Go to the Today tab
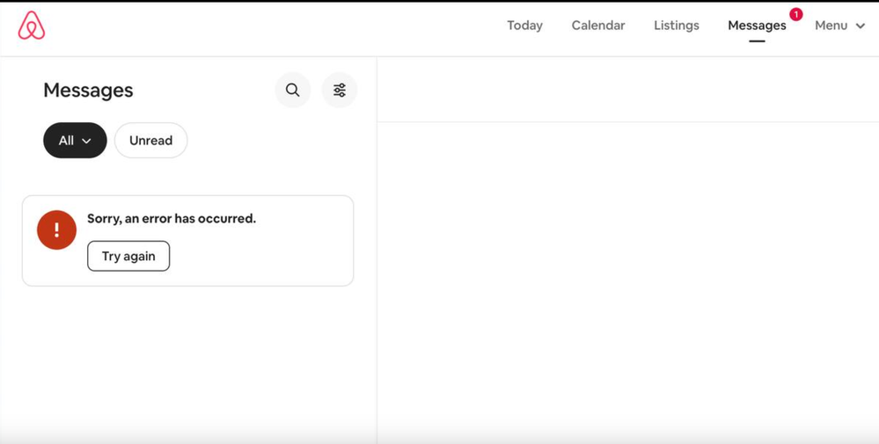The image size is (879, 444). pyautogui.click(x=524, y=25)
